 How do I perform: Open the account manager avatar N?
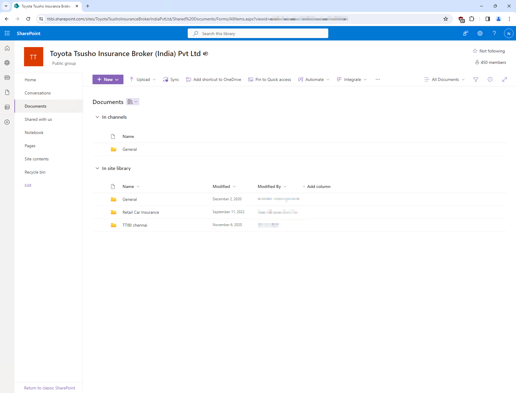click(x=508, y=33)
